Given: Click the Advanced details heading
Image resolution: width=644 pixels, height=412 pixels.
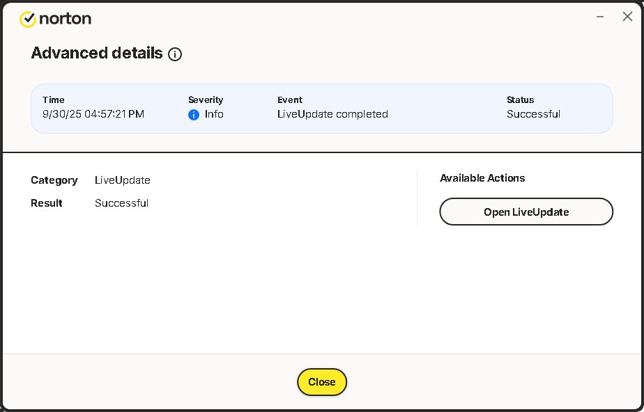Looking at the screenshot, I should coord(97,54).
